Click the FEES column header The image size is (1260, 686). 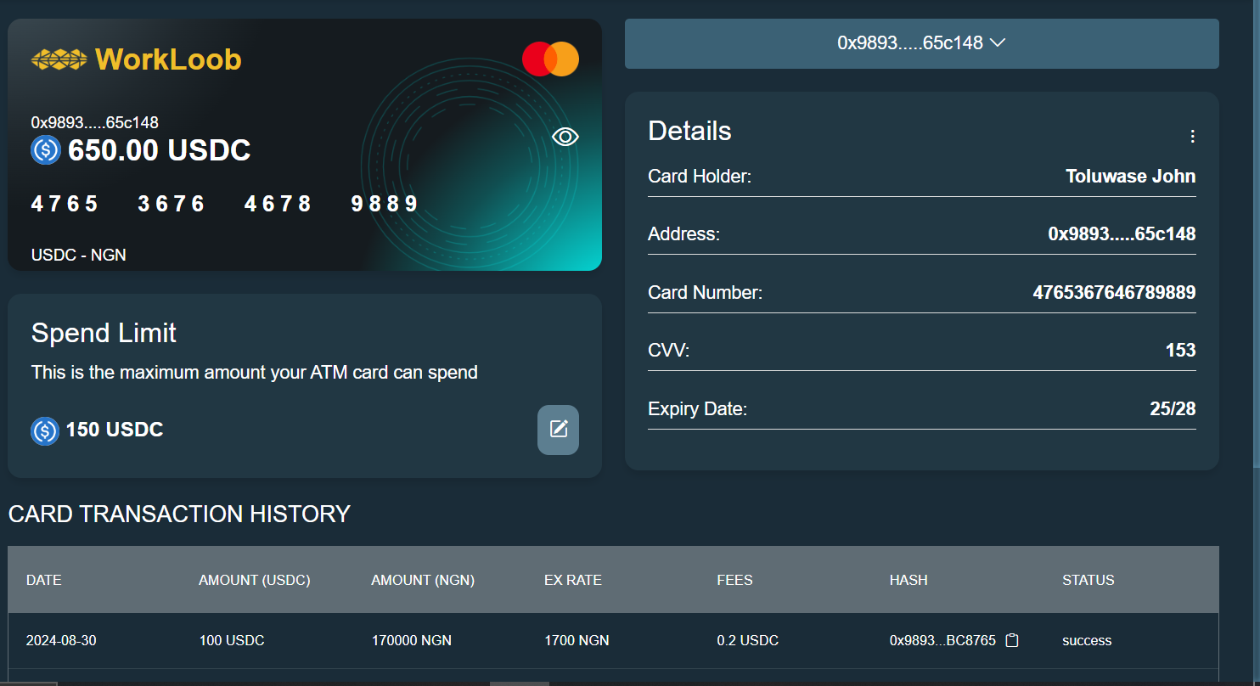(734, 581)
